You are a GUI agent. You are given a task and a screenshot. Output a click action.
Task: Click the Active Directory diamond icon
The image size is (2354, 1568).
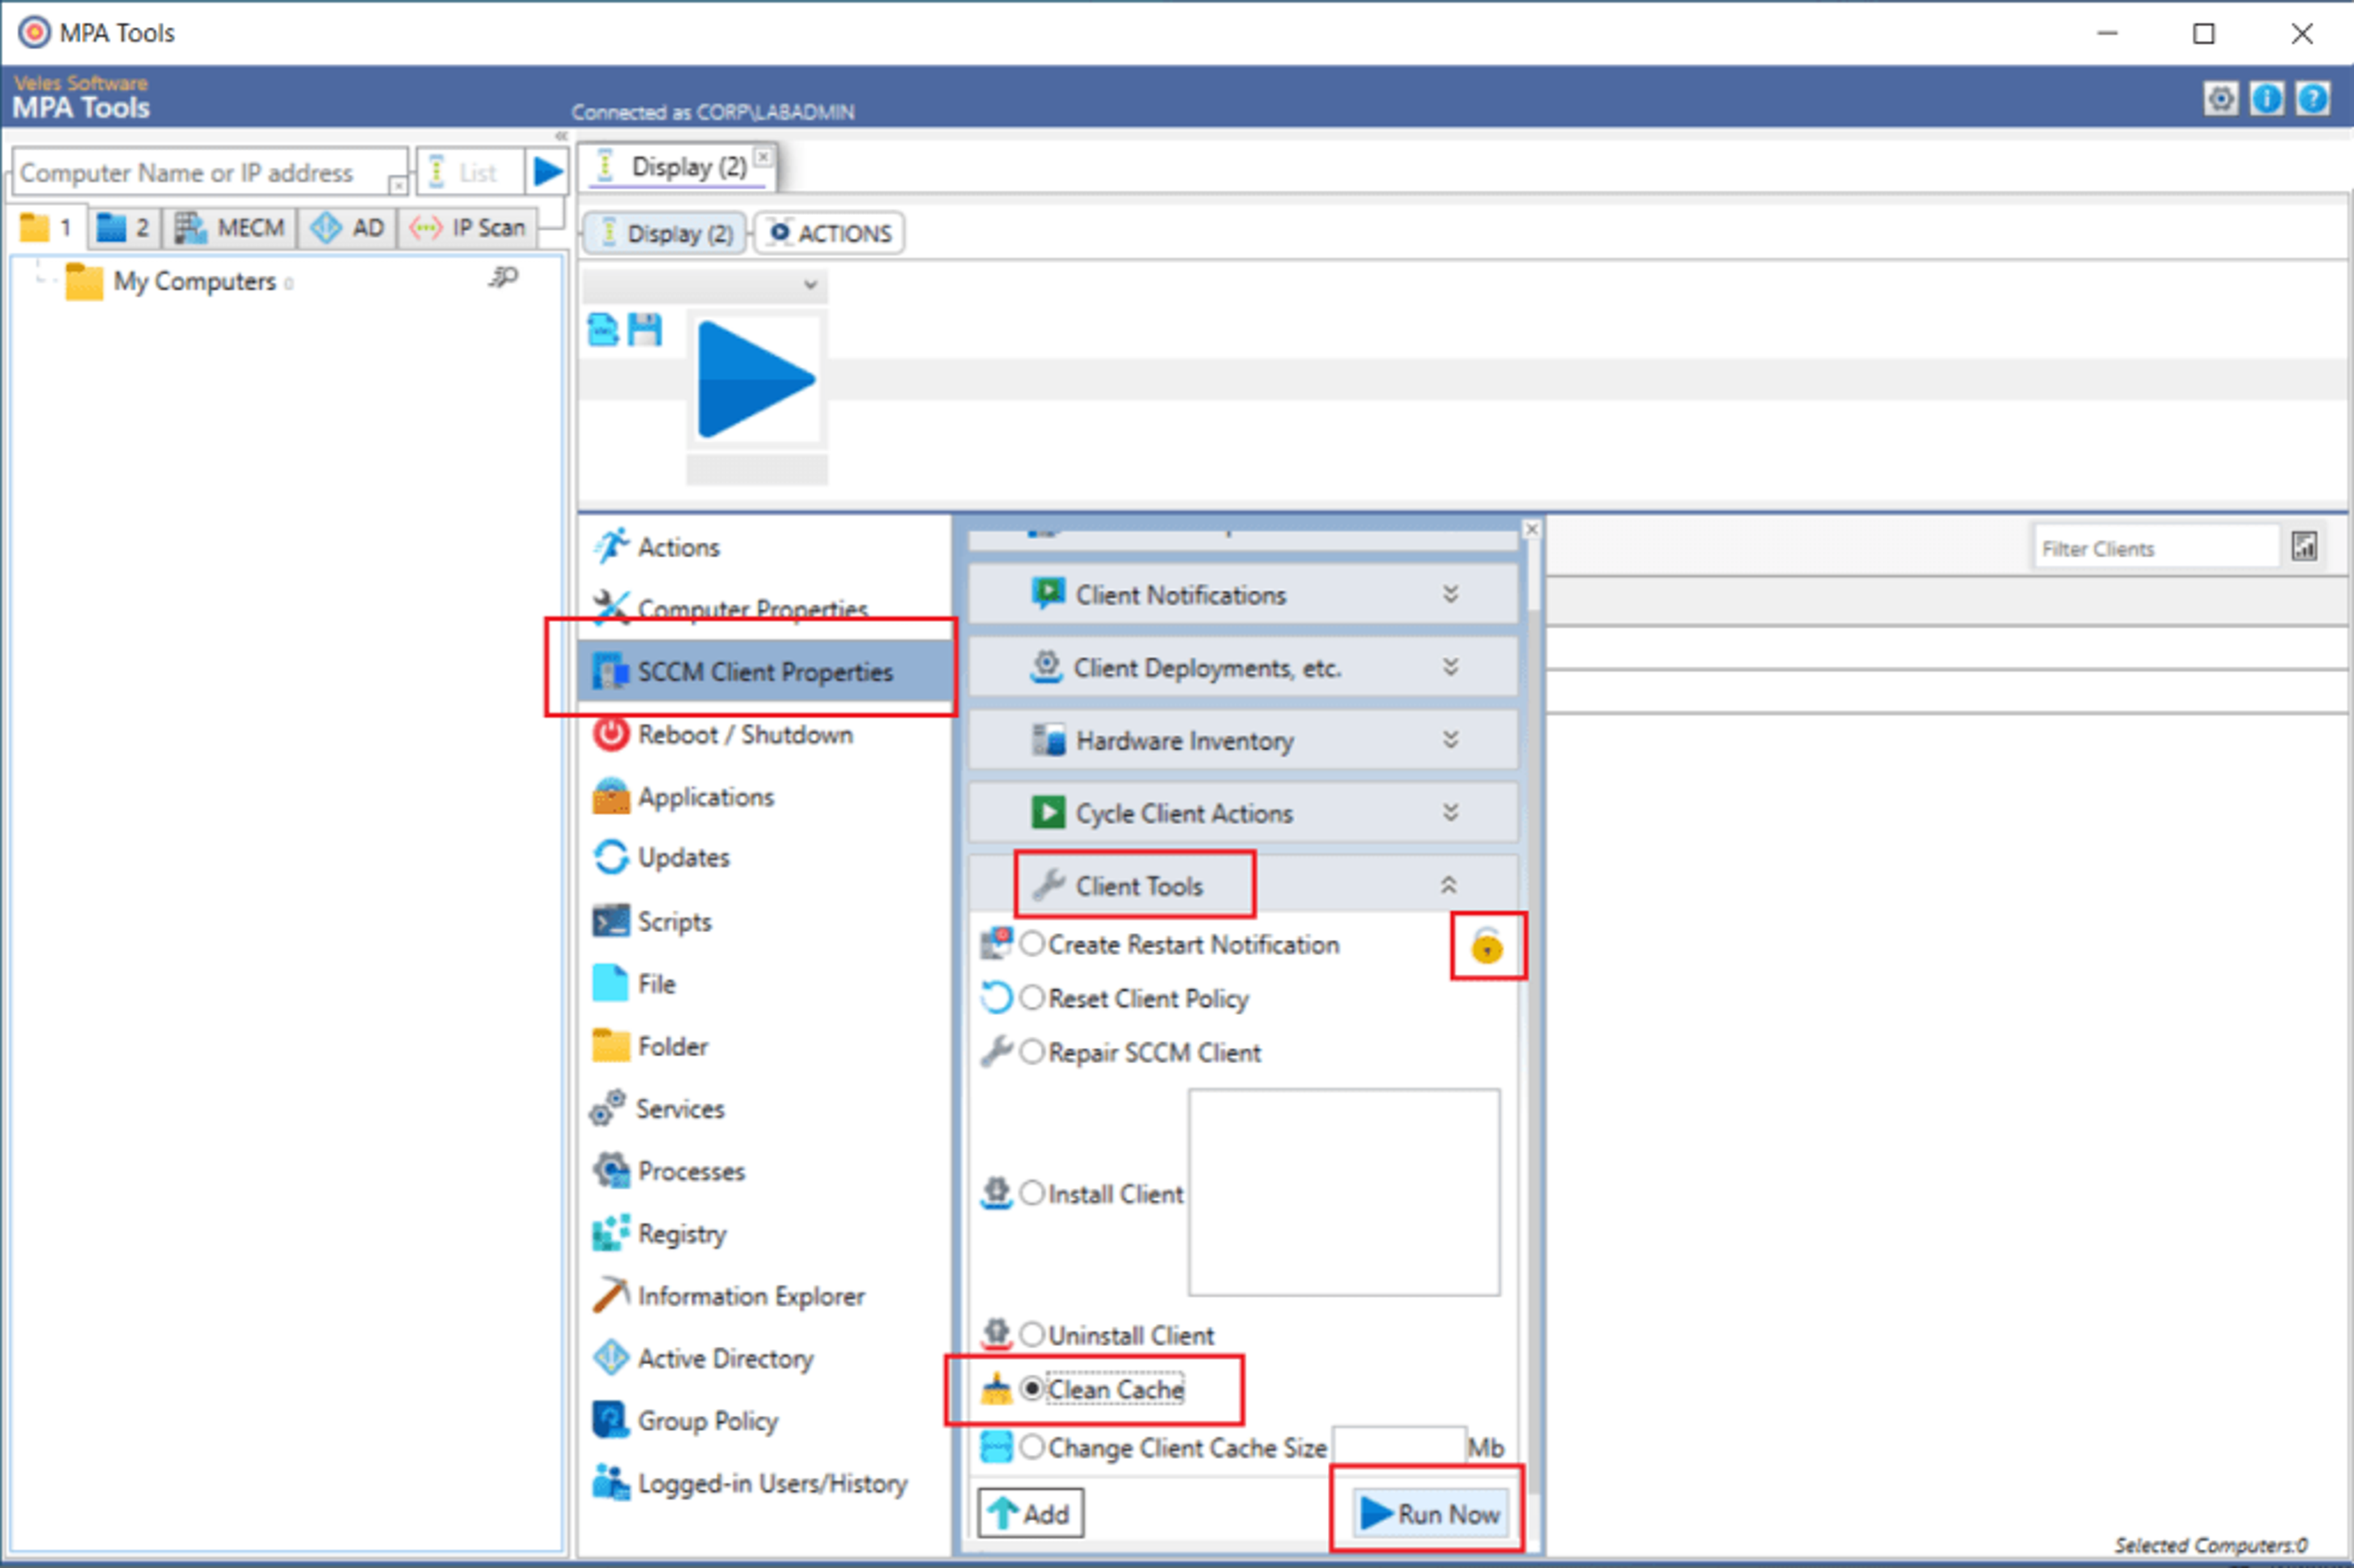[611, 1357]
